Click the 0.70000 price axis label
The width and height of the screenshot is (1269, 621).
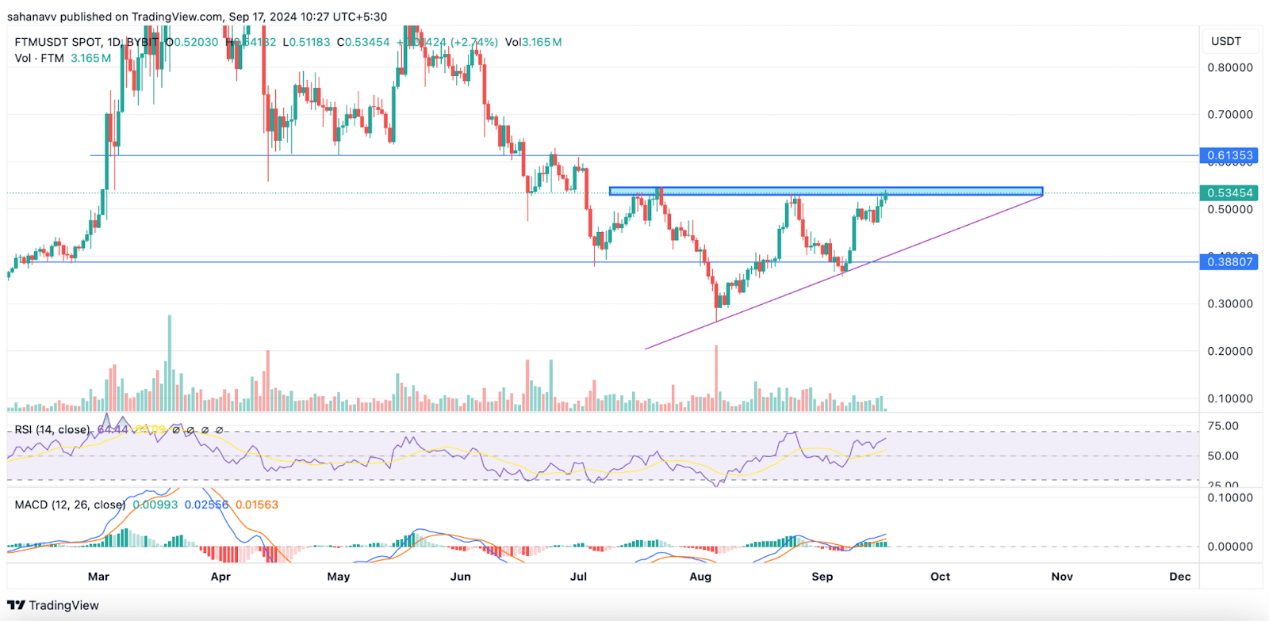coord(1230,114)
